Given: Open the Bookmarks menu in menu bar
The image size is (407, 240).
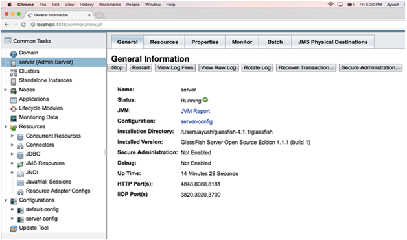Looking at the screenshot, I should click(110, 5).
